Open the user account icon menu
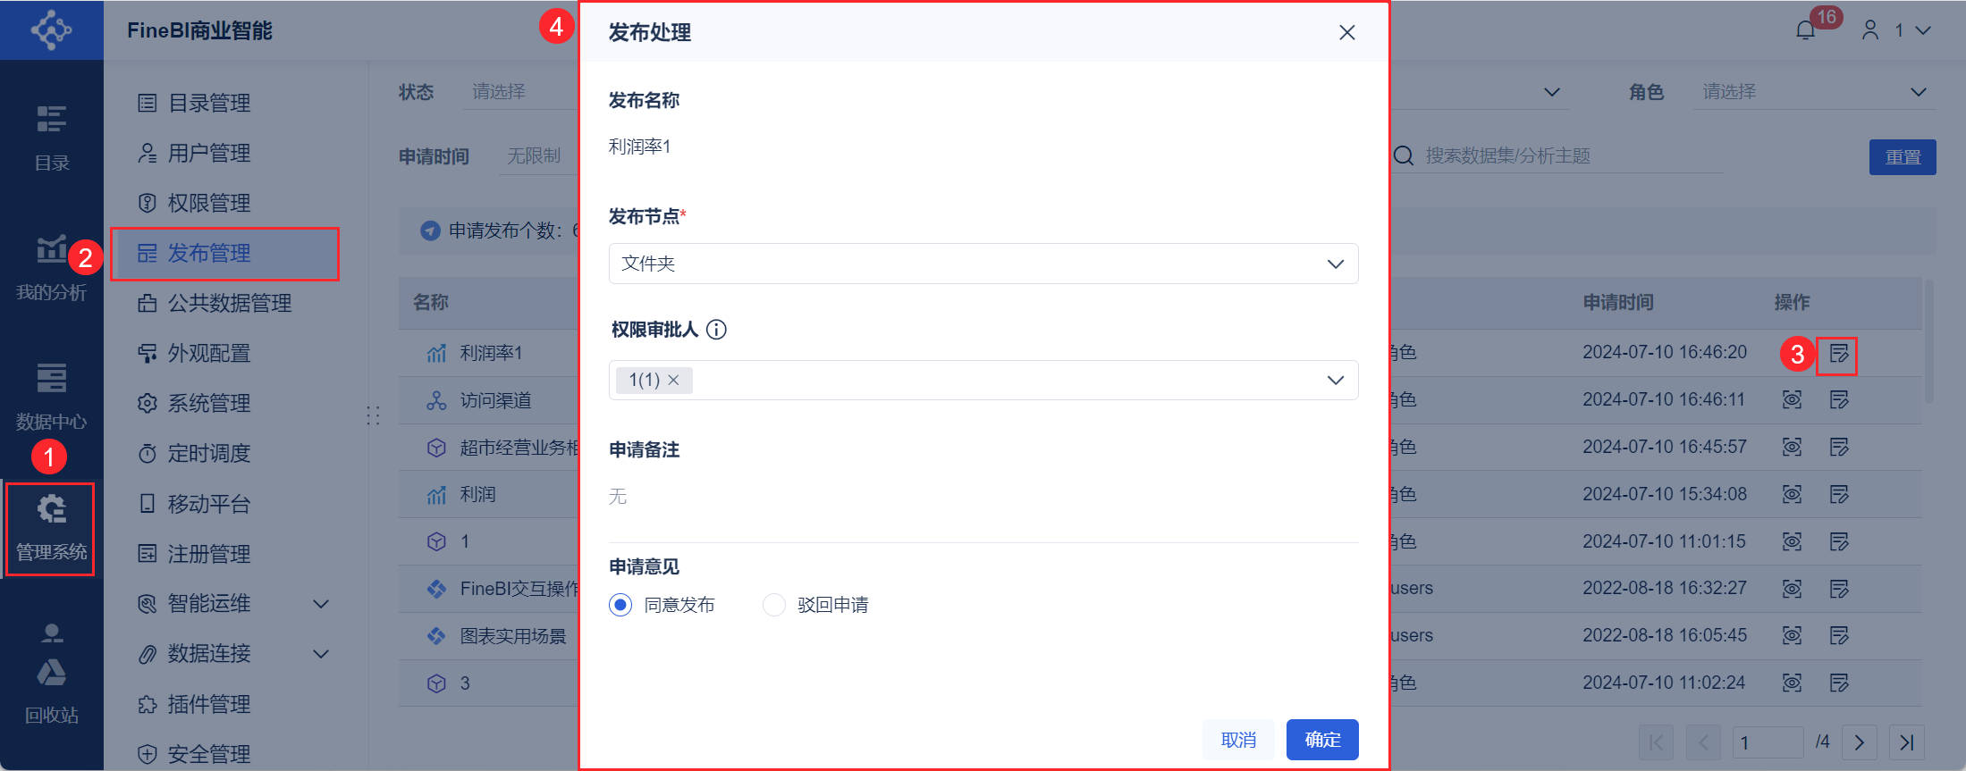This screenshot has height=771, width=1966. click(1870, 30)
